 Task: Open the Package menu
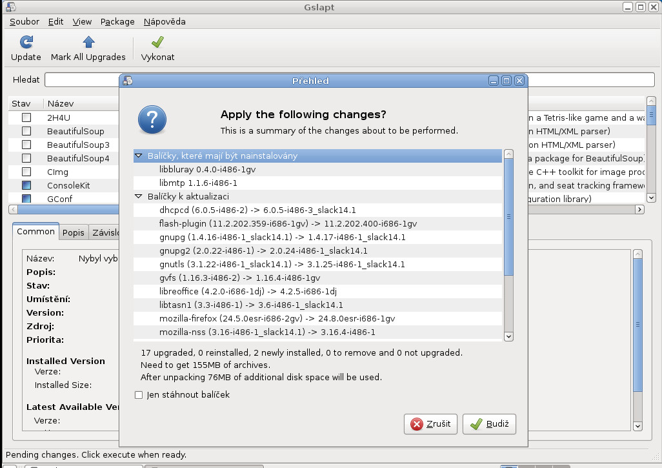(117, 21)
